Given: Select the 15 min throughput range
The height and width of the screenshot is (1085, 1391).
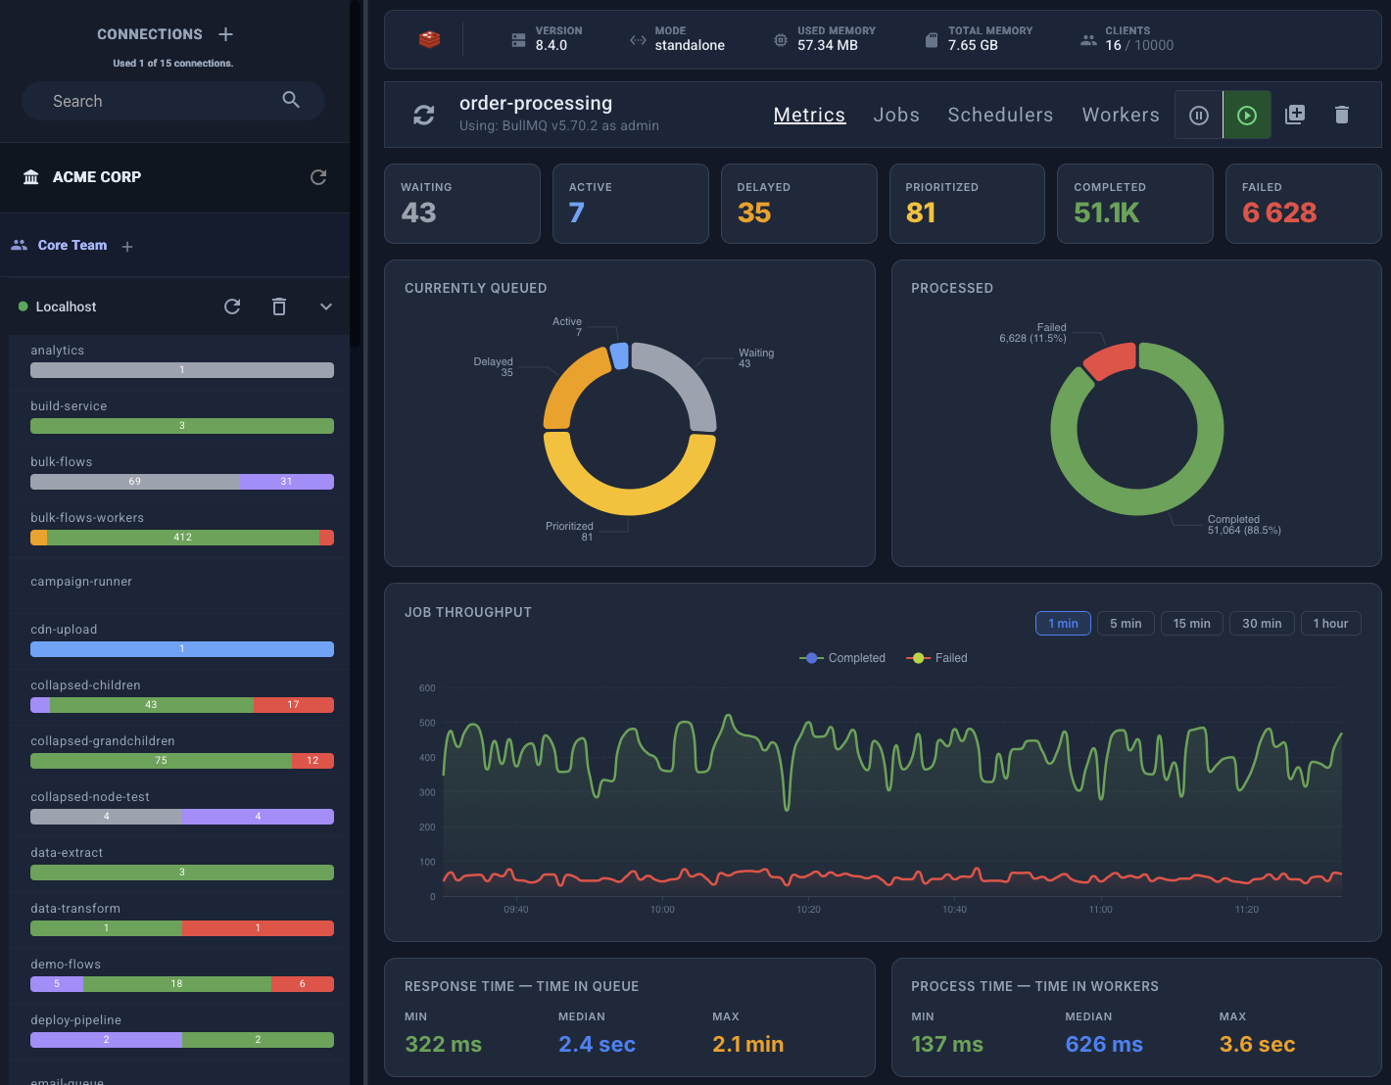Looking at the screenshot, I should (x=1191, y=624).
